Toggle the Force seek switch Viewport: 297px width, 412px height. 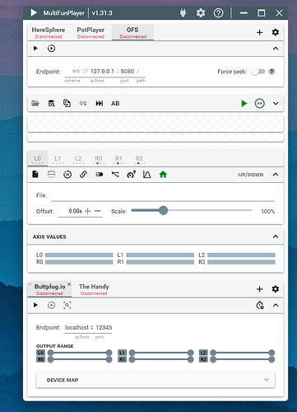pyautogui.click(x=258, y=72)
